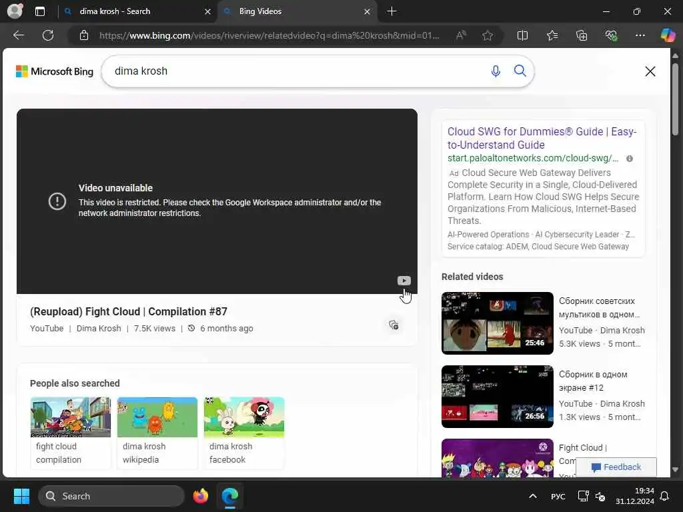Screen dimensions: 683x512
Task: Open the Cloud SWG for Dummies ad link
Action: point(542,138)
